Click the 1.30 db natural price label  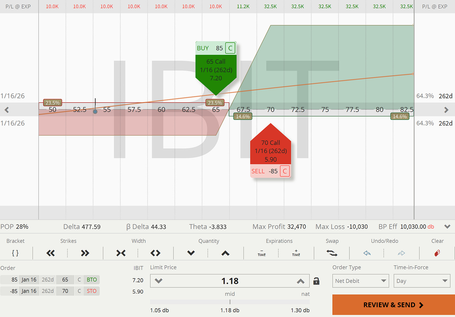tap(300, 310)
